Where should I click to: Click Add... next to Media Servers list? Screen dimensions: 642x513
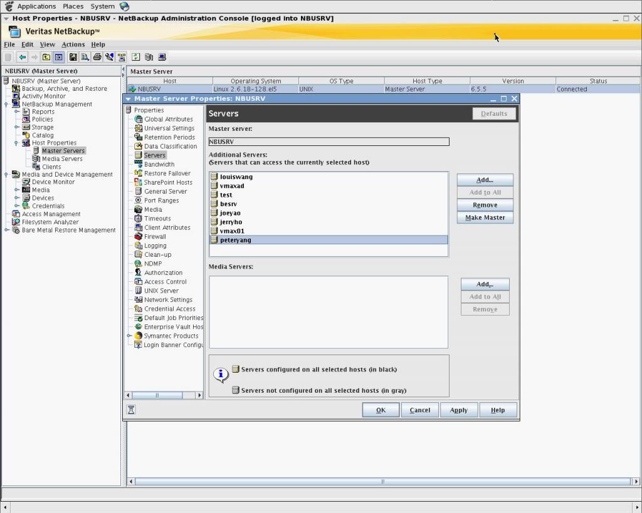(485, 284)
